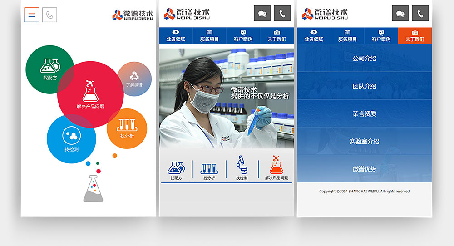
Task: Tap the red 解决产品问题 flask circle
Action: click(x=90, y=93)
